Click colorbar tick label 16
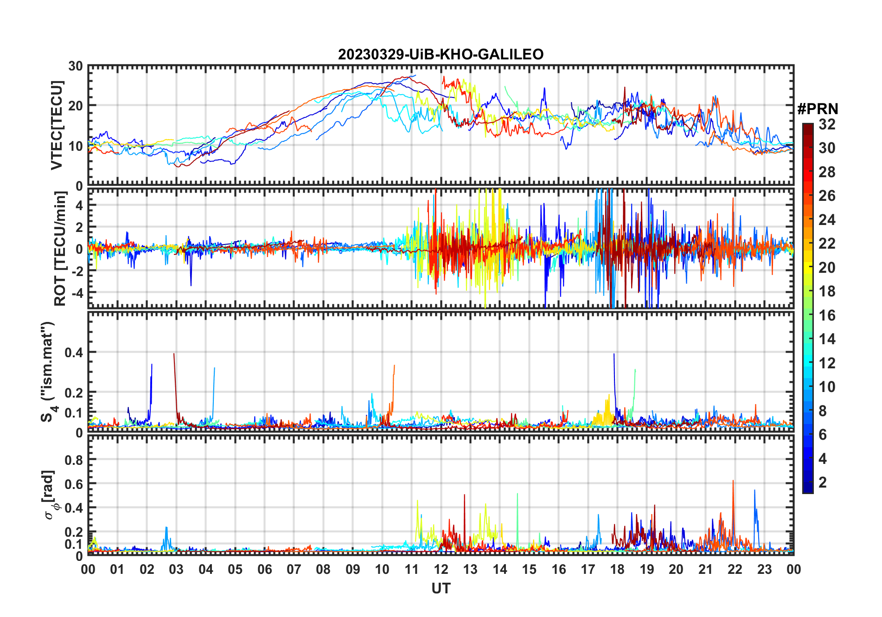 coord(827,315)
